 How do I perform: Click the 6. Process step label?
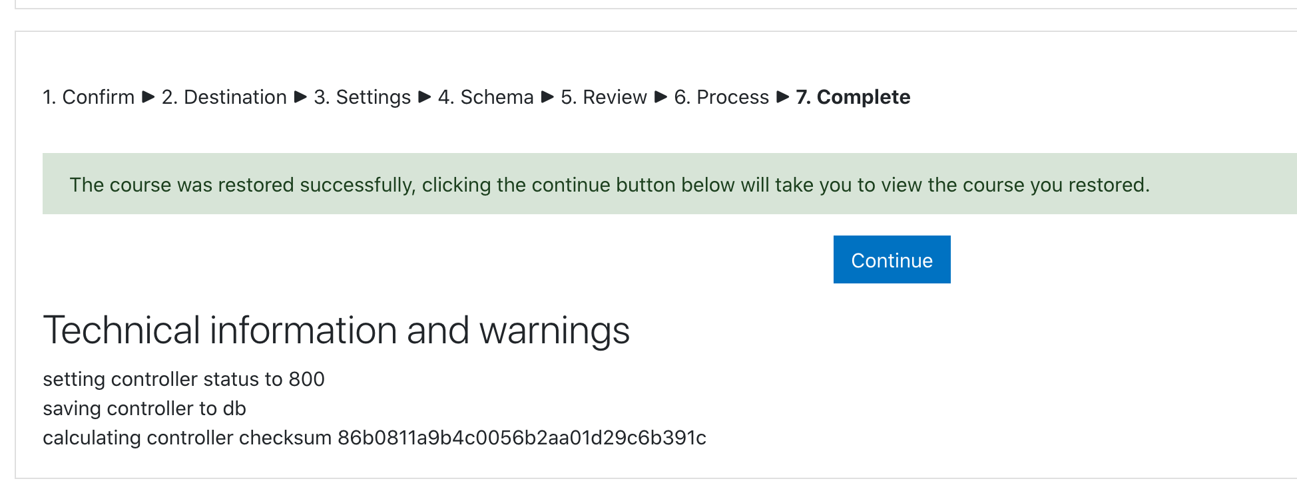[722, 97]
